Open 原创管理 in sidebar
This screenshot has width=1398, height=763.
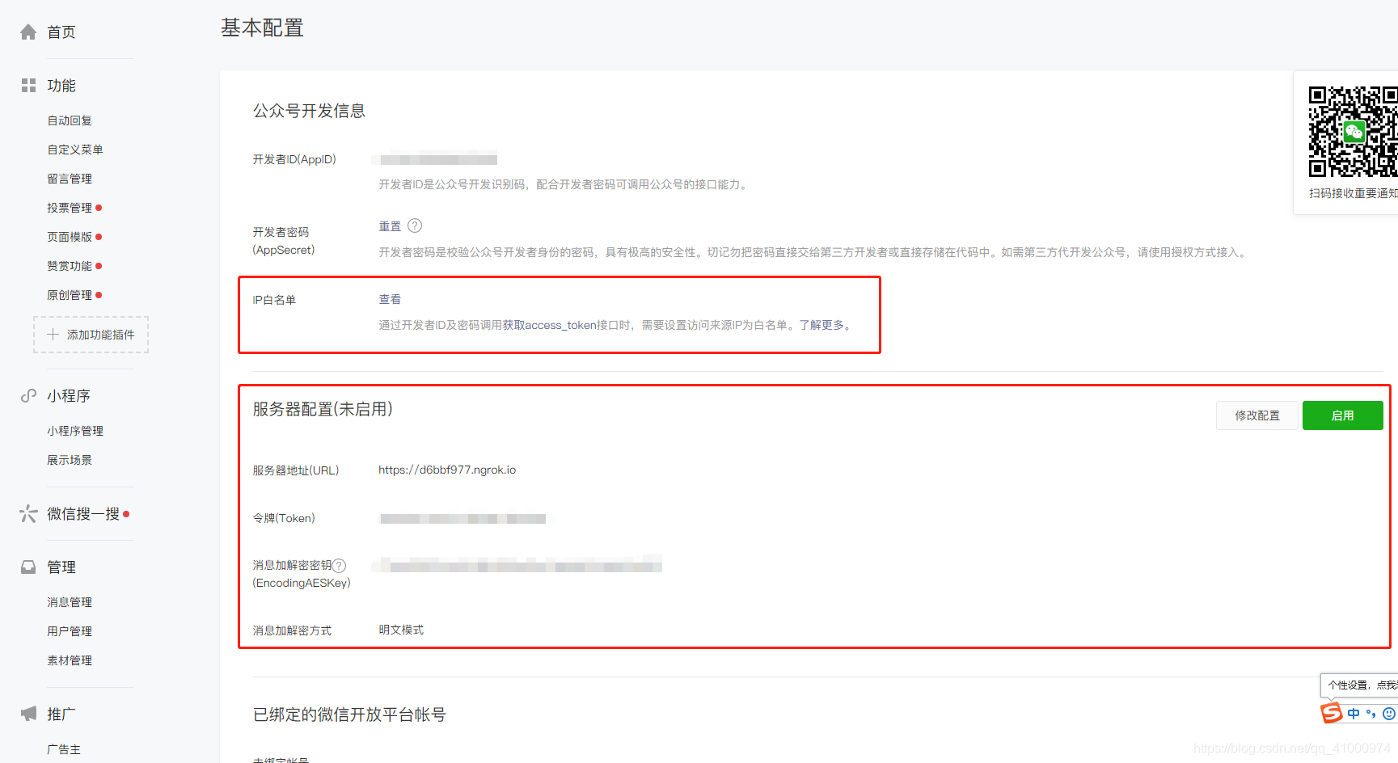pyautogui.click(x=70, y=295)
